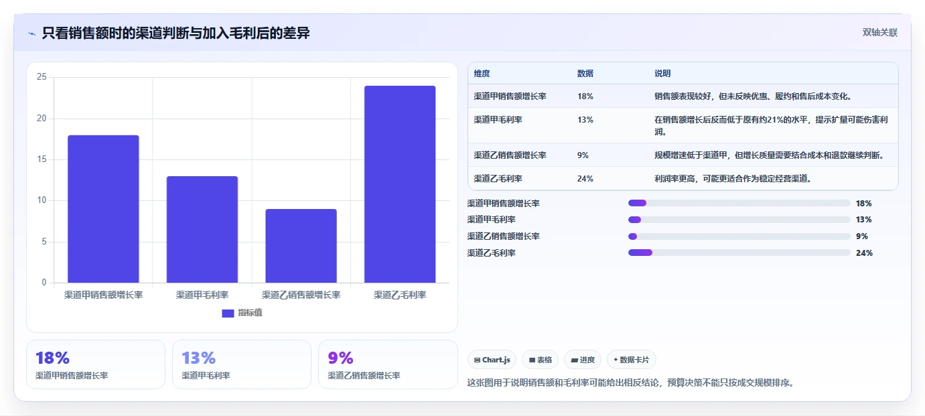Image resolution: width=925 pixels, height=416 pixels.
Task: Click the 18% progress value
Action: tap(864, 203)
